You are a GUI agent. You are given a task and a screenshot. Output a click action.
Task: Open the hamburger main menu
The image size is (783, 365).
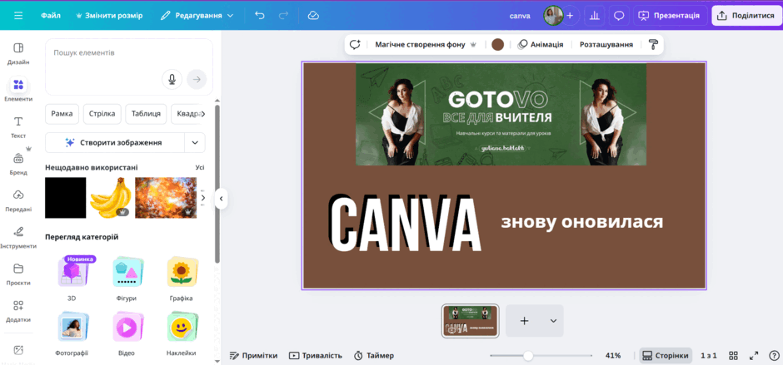[x=18, y=16]
